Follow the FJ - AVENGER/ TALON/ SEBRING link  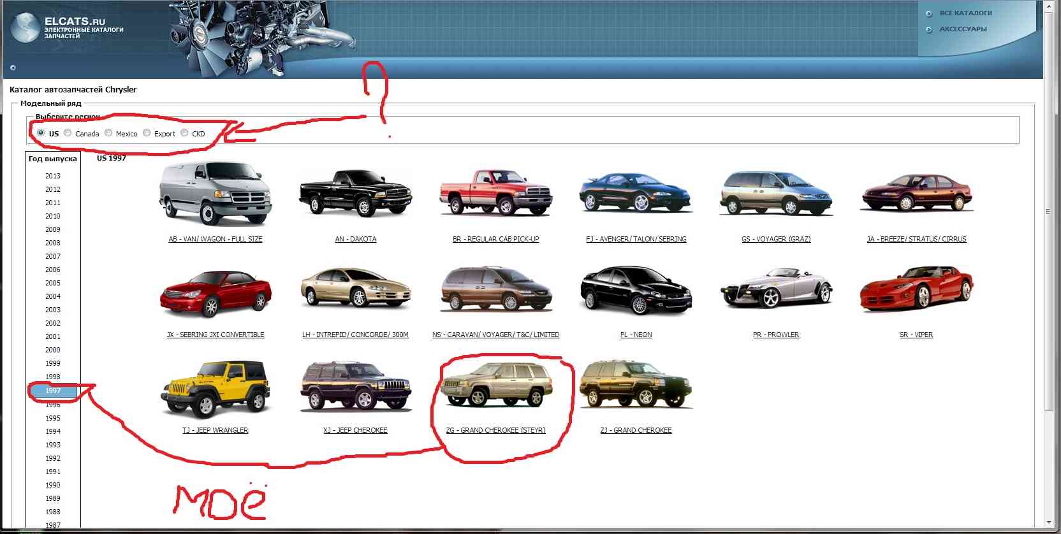click(636, 240)
